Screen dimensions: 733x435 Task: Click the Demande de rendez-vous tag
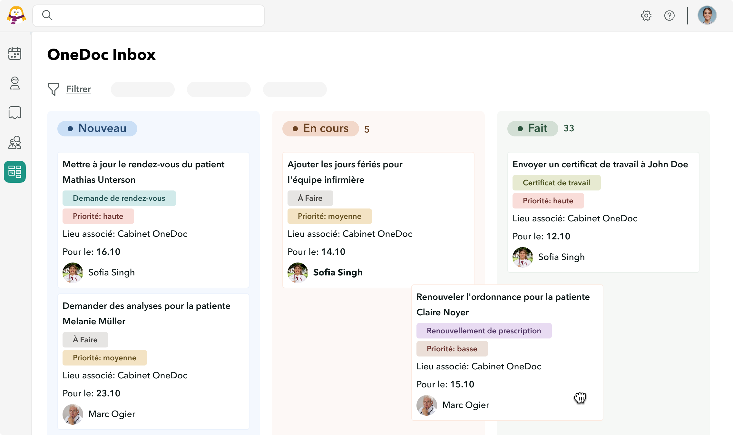(119, 198)
